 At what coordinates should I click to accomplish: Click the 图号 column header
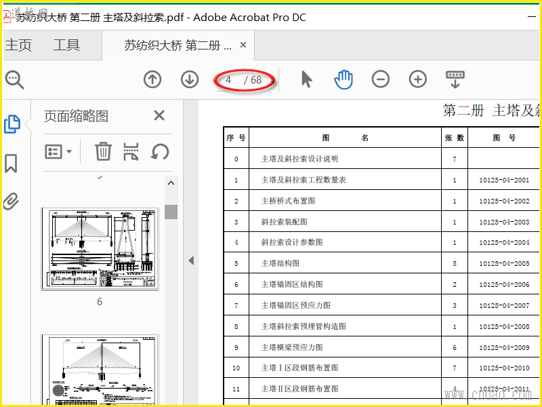point(504,138)
